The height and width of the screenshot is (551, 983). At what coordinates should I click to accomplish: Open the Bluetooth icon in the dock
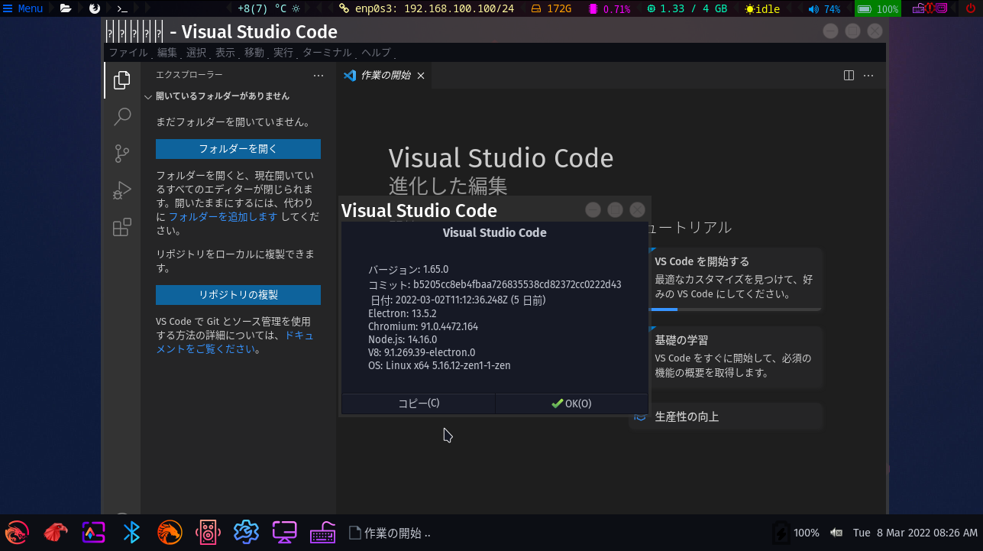132,532
